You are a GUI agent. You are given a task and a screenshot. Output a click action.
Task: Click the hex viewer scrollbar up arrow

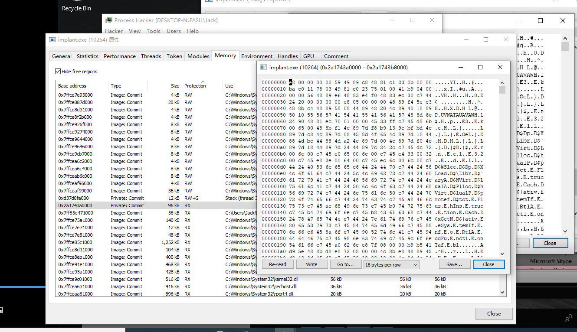click(x=502, y=82)
